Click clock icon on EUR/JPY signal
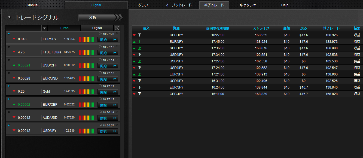This screenshot has width=363, height=158. 100,34
